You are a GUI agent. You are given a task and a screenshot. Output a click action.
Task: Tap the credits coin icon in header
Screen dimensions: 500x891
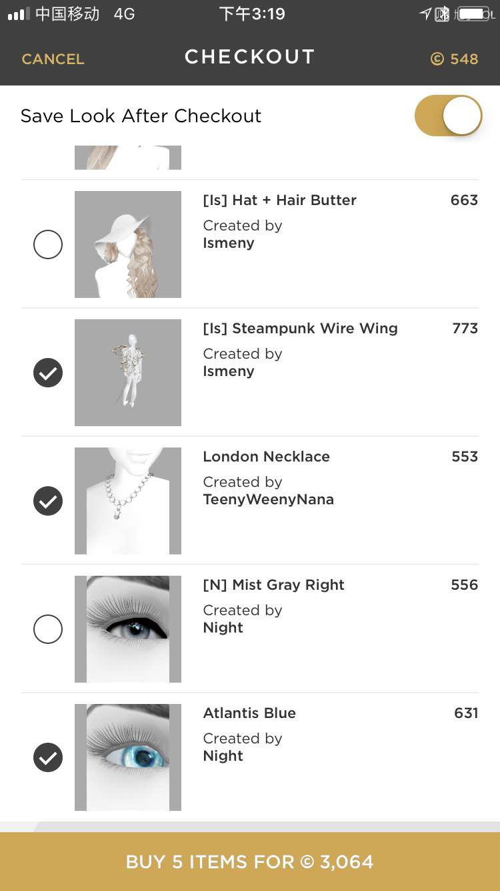coord(437,59)
